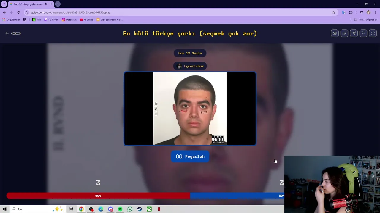Click the ÇIKIŞ exit button
Image resolution: width=380 pixels, height=213 pixels.
point(13,33)
